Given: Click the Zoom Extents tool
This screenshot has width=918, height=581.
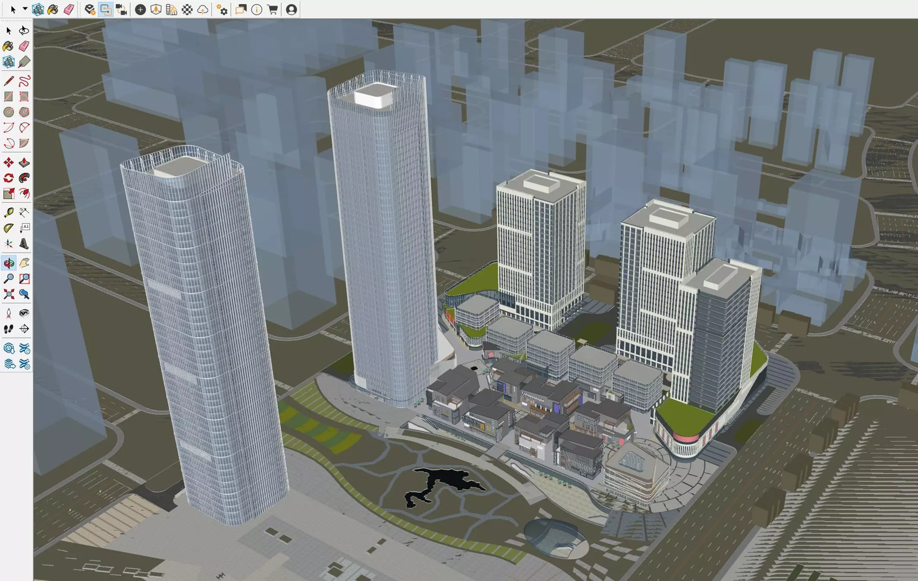Looking at the screenshot, I should click(9, 294).
